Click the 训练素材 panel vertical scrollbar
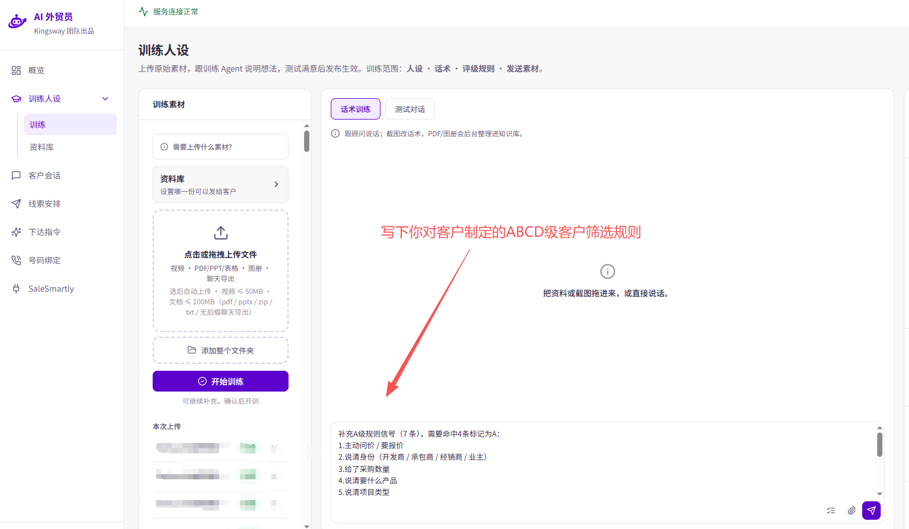Viewport: 909px width, 529px height. 306,141
